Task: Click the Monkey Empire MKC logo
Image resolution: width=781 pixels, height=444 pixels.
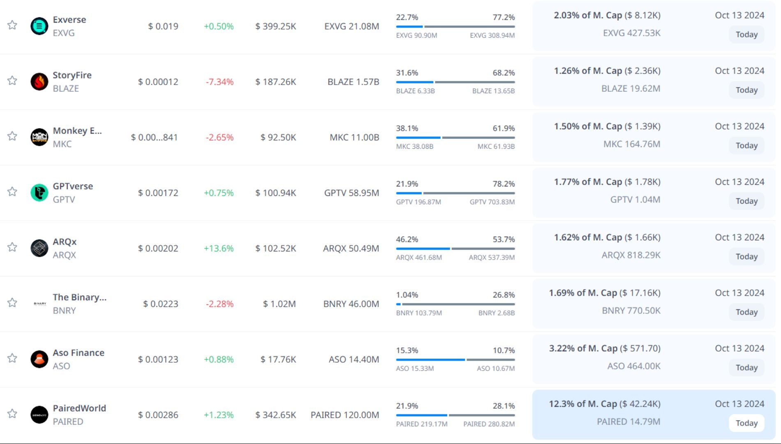Action: (39, 137)
